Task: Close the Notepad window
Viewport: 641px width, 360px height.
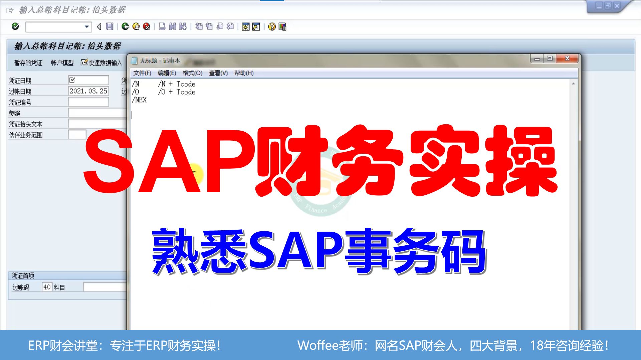Action: 567,59
